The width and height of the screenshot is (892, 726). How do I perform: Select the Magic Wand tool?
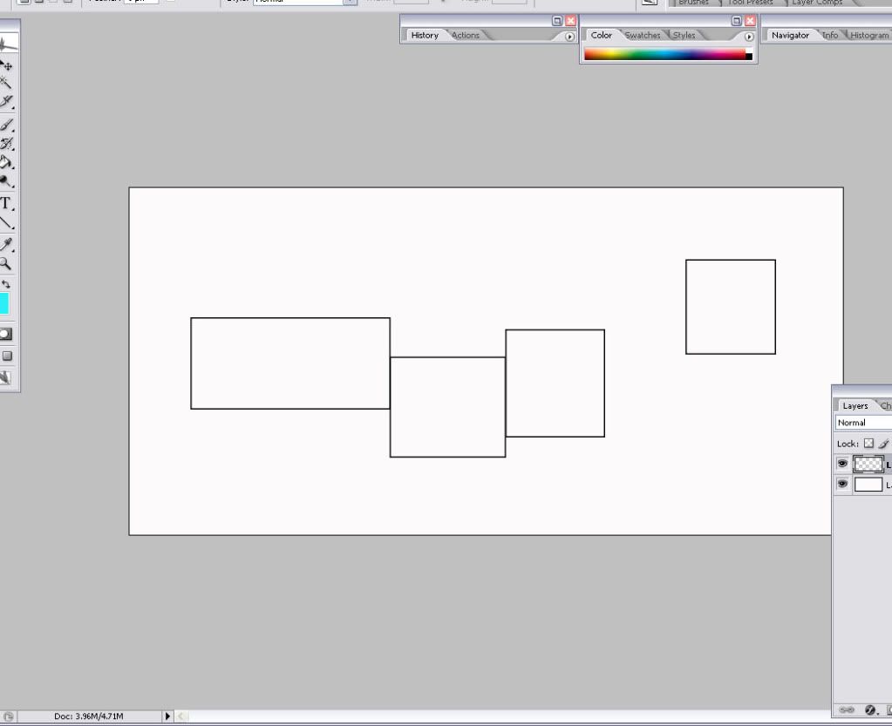tap(6, 83)
